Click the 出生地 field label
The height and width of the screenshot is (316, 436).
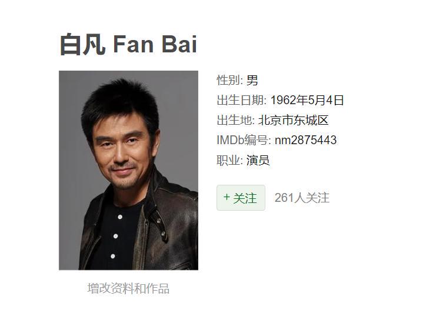pos(235,120)
